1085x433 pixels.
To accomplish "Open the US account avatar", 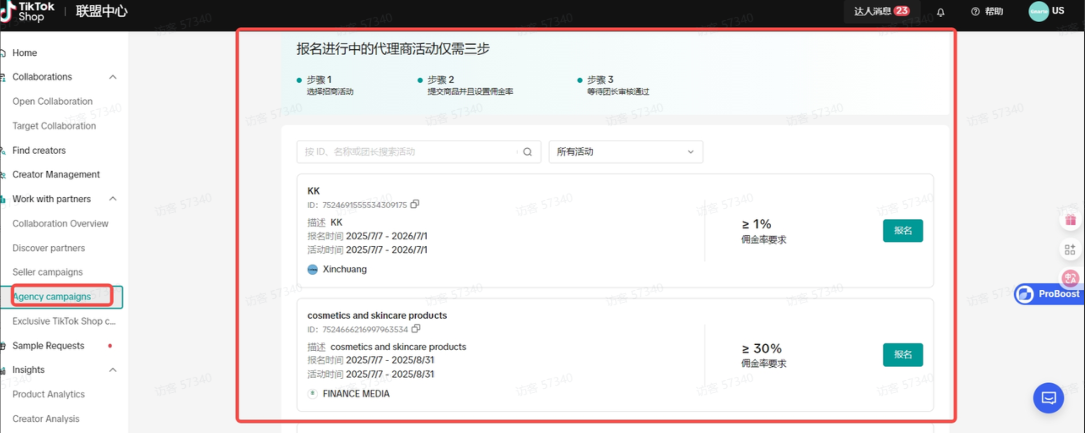I will click(x=1038, y=11).
